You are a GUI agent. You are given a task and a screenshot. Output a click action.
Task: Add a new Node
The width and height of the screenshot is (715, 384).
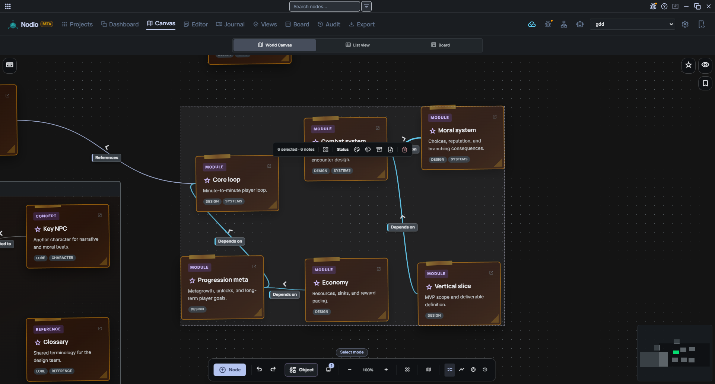click(230, 369)
